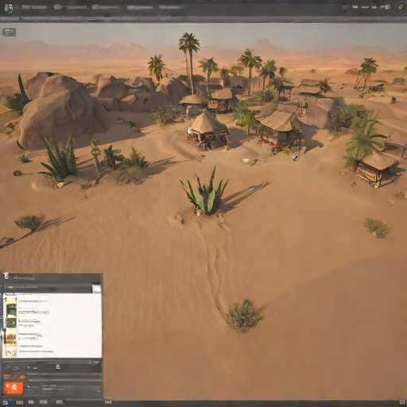
Task: Click the white button right of the path bar
Action: [x=96, y=289]
